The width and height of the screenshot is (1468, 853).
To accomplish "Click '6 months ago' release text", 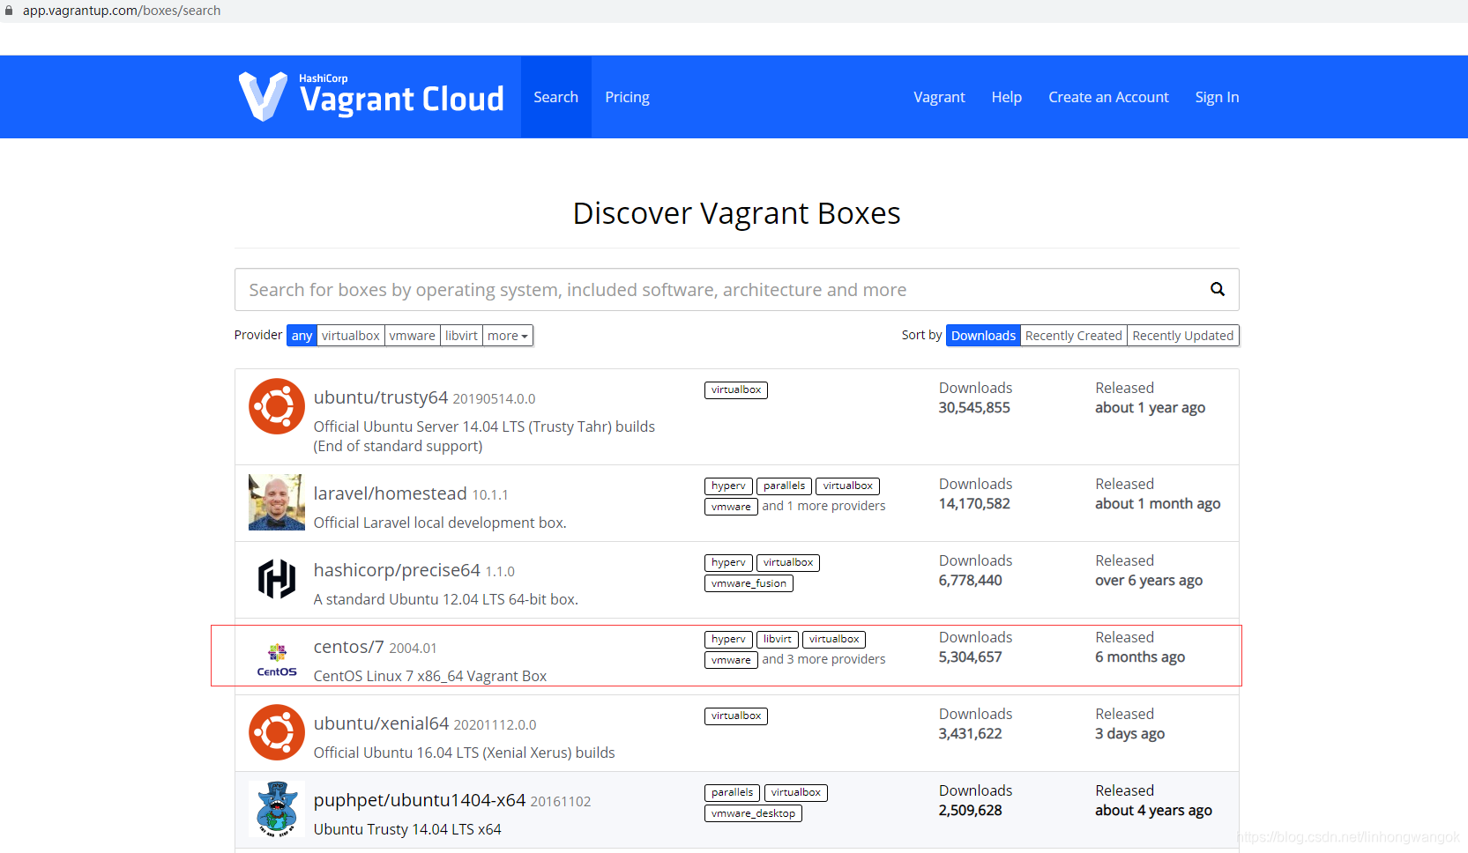I will click(x=1140, y=657).
